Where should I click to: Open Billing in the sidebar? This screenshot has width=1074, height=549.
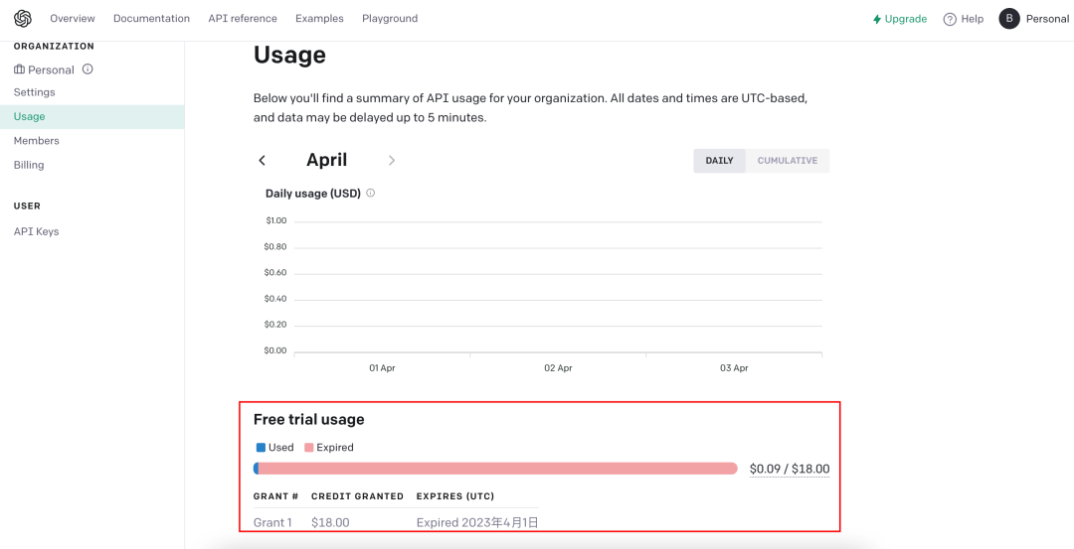coord(29,165)
